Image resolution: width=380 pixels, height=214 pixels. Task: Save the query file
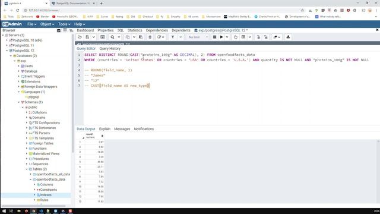[x=87, y=37]
